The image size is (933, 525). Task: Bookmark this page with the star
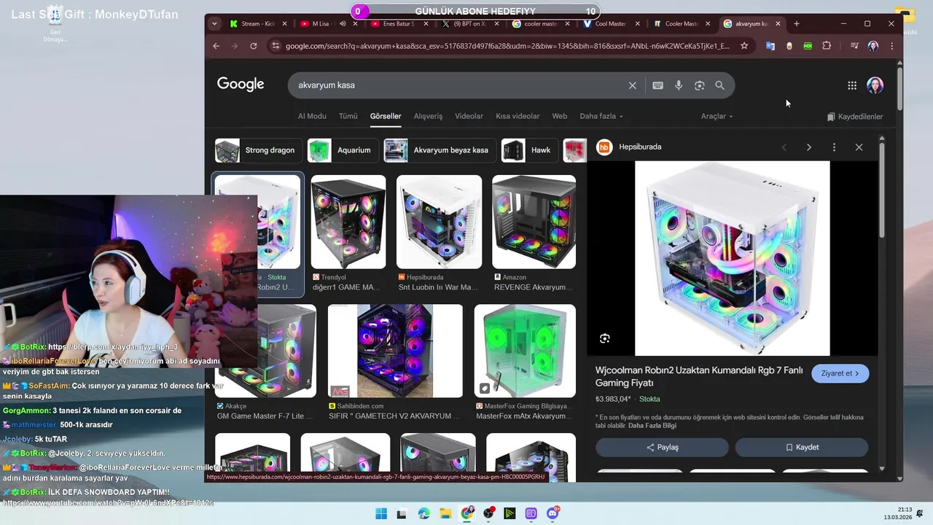744,46
